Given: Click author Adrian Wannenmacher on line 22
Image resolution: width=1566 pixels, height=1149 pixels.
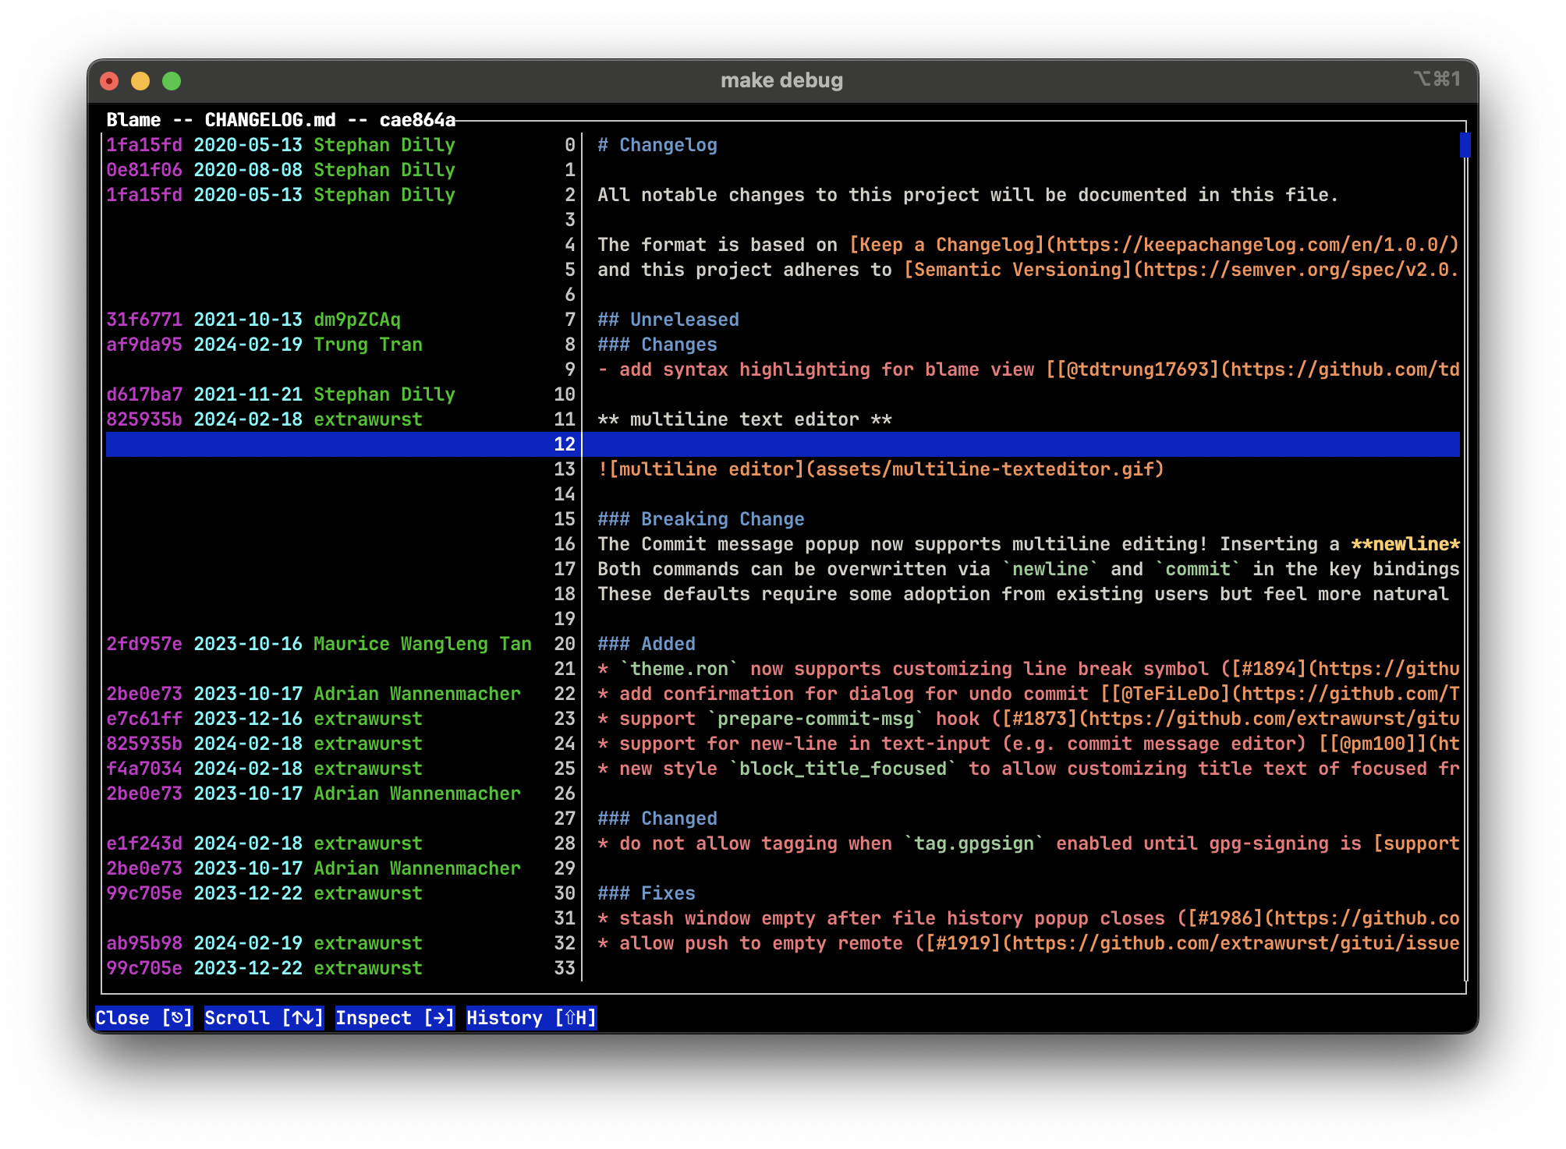Looking at the screenshot, I should point(417,694).
